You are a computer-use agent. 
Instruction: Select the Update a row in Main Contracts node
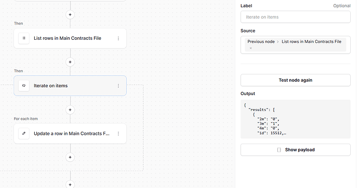tap(70, 133)
